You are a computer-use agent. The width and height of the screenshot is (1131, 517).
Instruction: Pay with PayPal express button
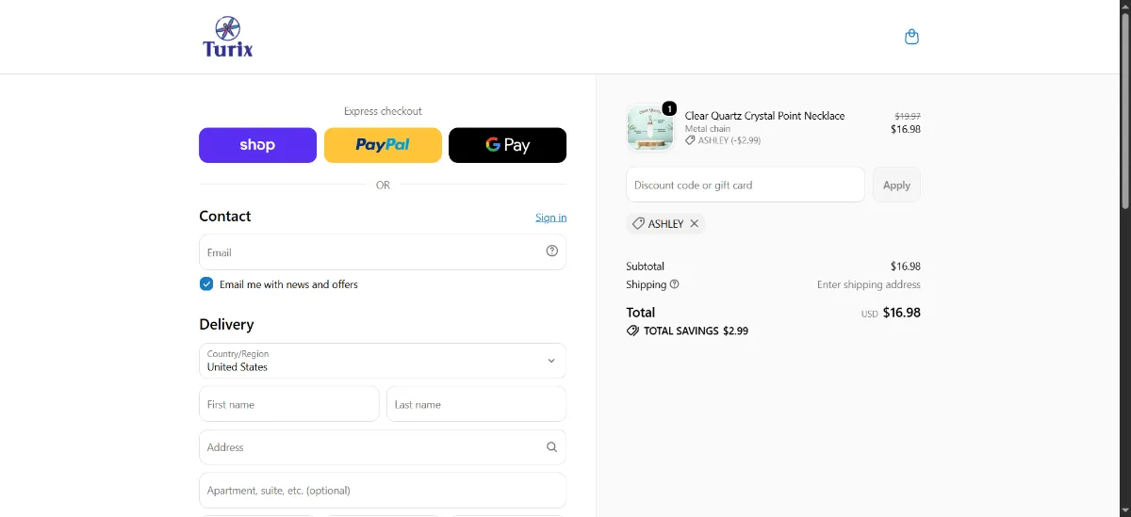(x=383, y=145)
